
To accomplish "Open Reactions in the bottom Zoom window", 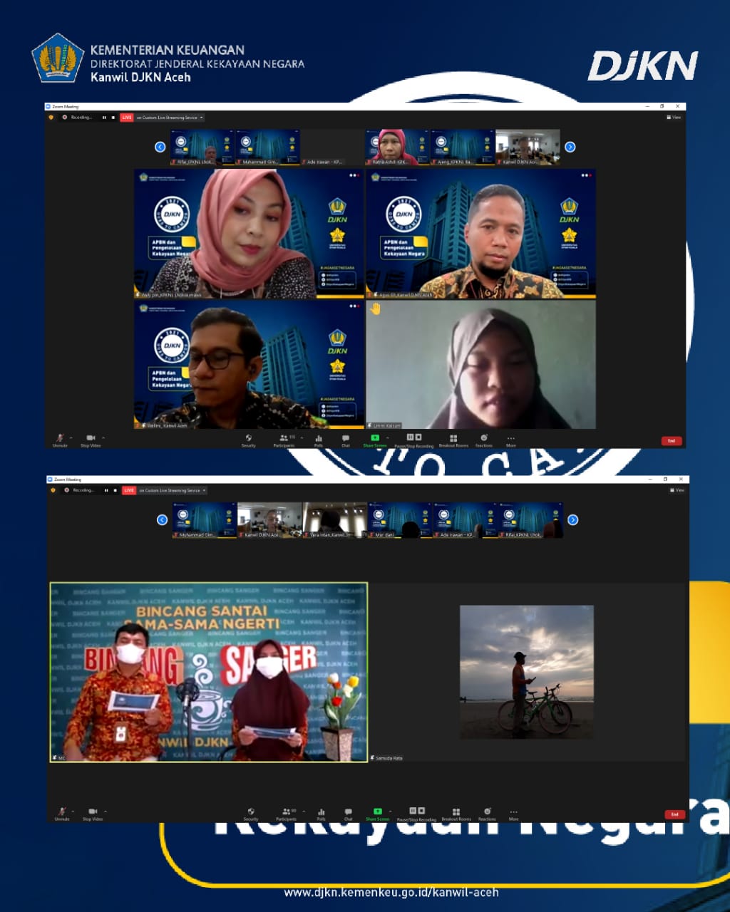I will point(487,813).
